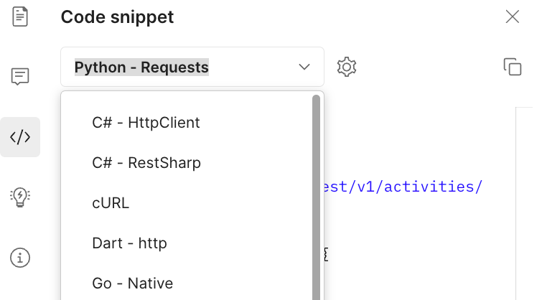
Task: Open the Info sidebar icon
Action: click(20, 258)
